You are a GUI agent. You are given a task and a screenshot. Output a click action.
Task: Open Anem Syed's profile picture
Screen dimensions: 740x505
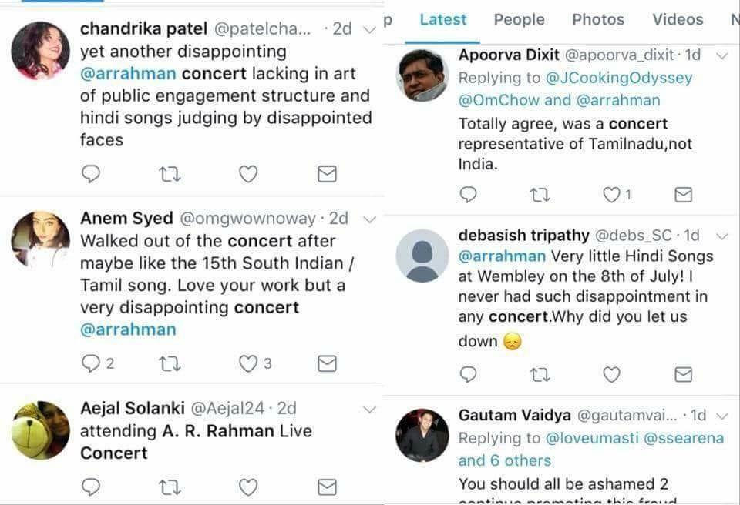pos(41,239)
